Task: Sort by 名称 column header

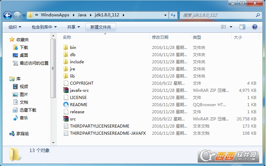Action: [67, 37]
